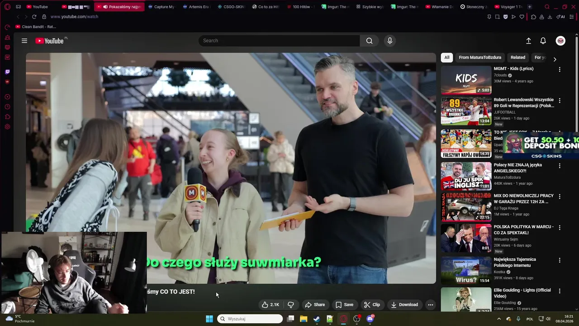Open browser downloads arrow icon
The width and height of the screenshot is (579, 326).
click(550, 17)
